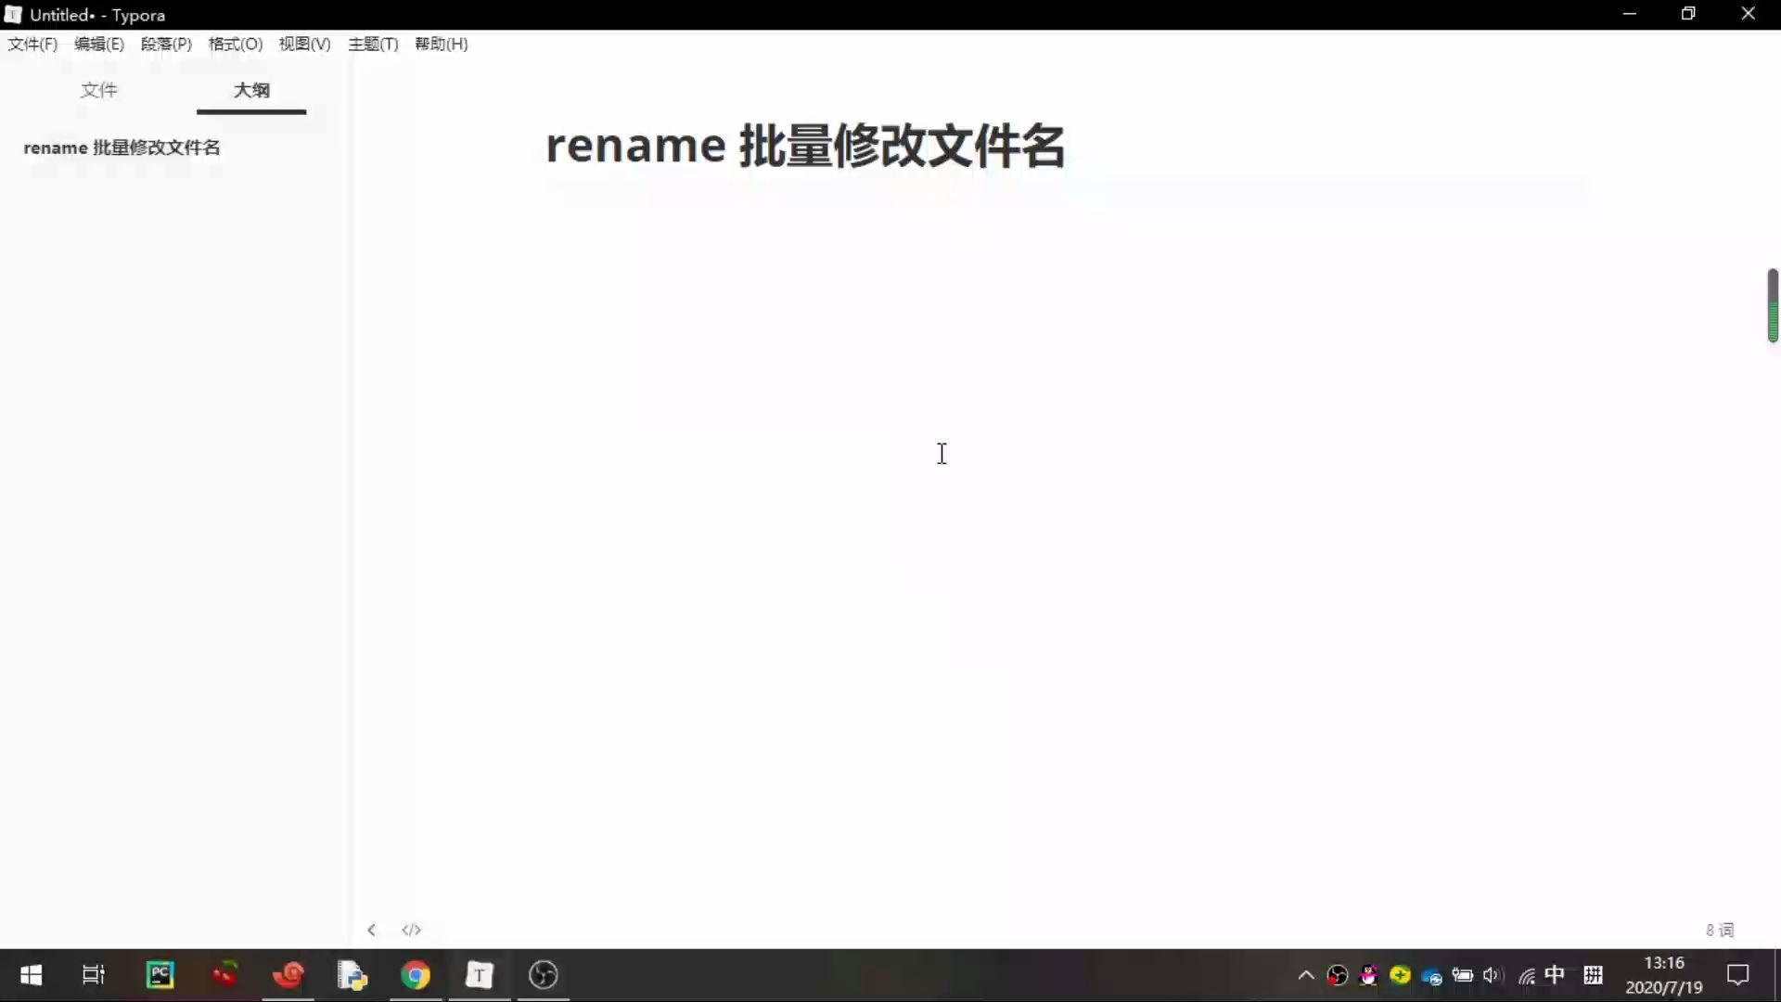Switch to the 大纲 outline tab

(x=251, y=90)
